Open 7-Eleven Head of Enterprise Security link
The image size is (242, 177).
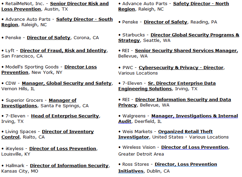(x=65, y=116)
